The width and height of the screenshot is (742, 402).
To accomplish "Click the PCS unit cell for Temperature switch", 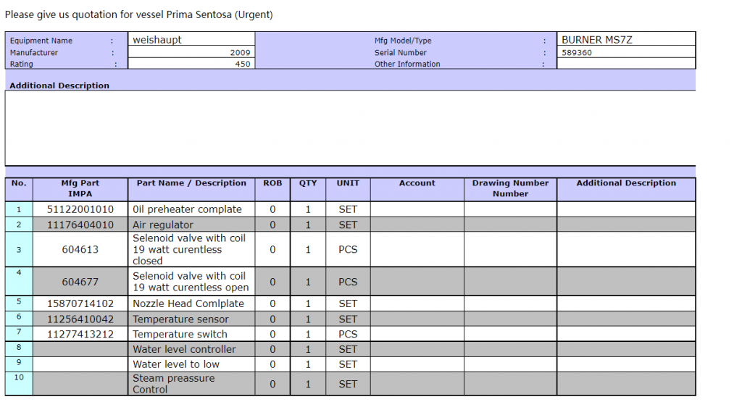I will click(348, 335).
